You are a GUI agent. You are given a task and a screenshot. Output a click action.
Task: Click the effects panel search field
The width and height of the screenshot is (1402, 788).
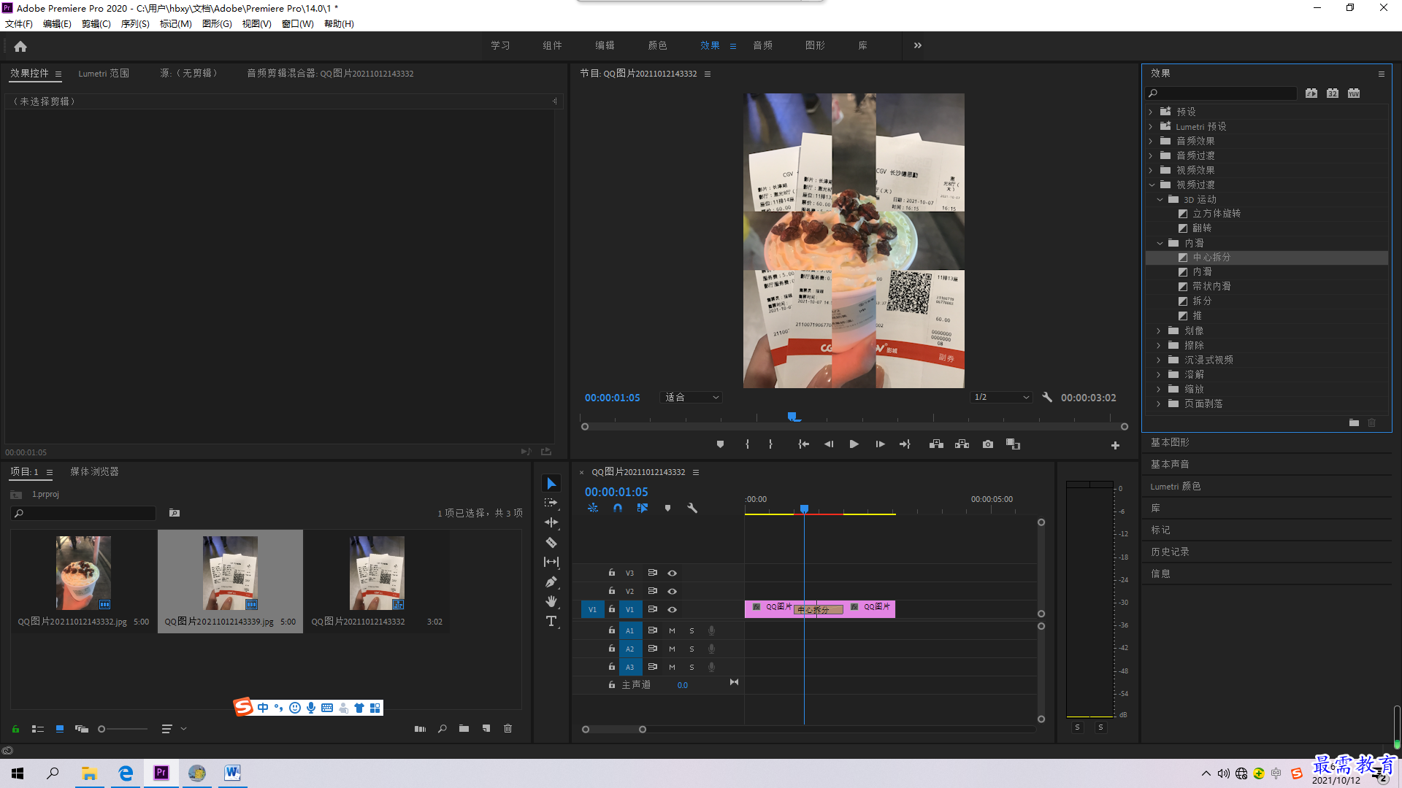(x=1222, y=93)
